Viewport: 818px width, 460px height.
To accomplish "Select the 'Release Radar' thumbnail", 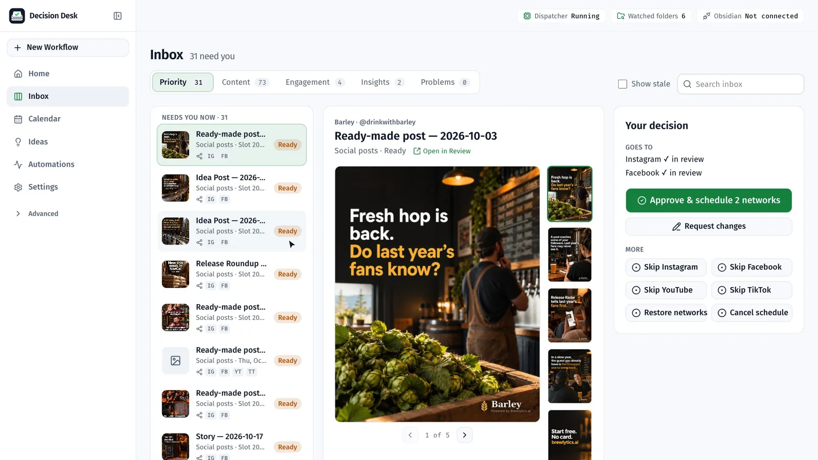I will (570, 315).
